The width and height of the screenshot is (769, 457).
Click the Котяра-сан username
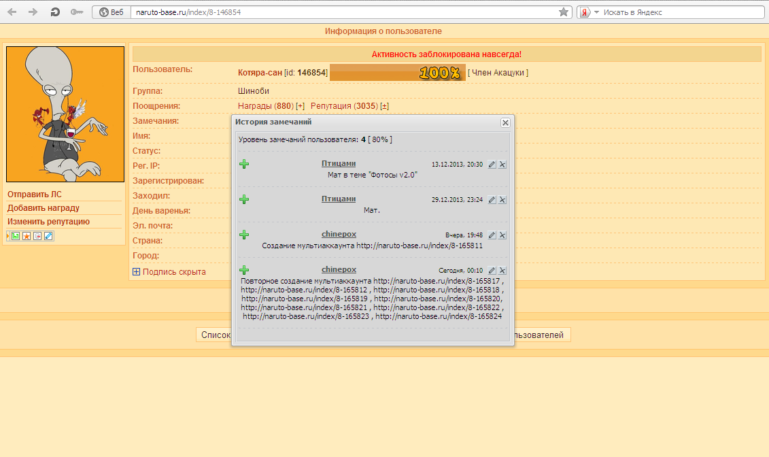click(x=260, y=73)
